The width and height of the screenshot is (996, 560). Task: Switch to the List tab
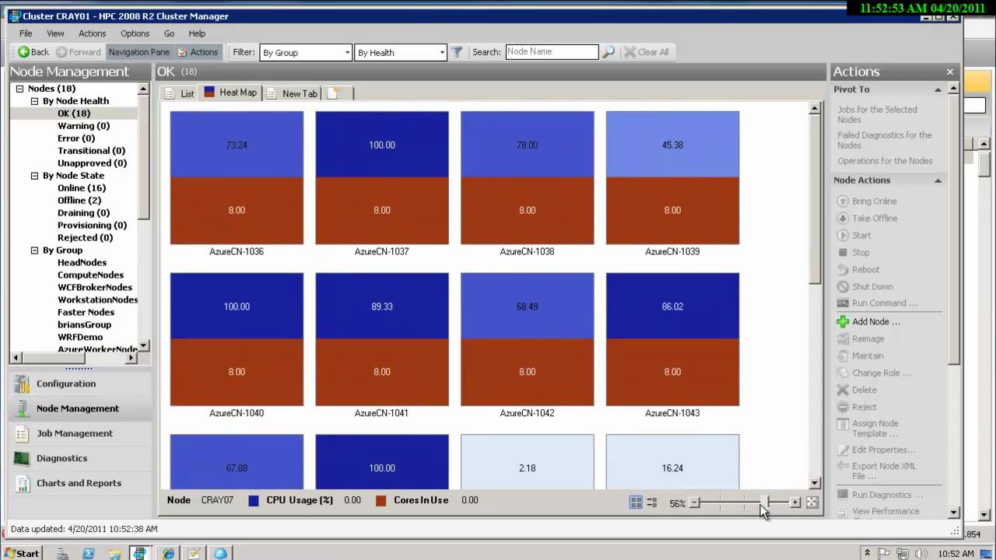tap(180, 93)
